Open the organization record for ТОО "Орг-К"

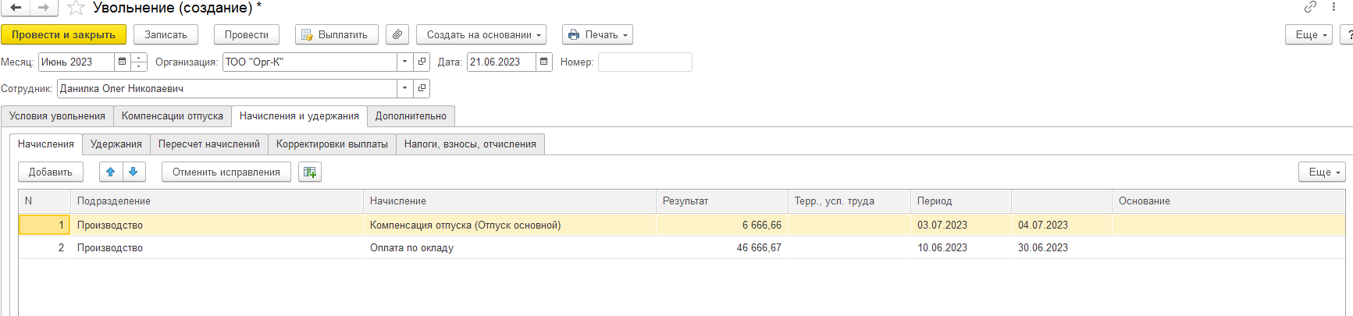[422, 62]
